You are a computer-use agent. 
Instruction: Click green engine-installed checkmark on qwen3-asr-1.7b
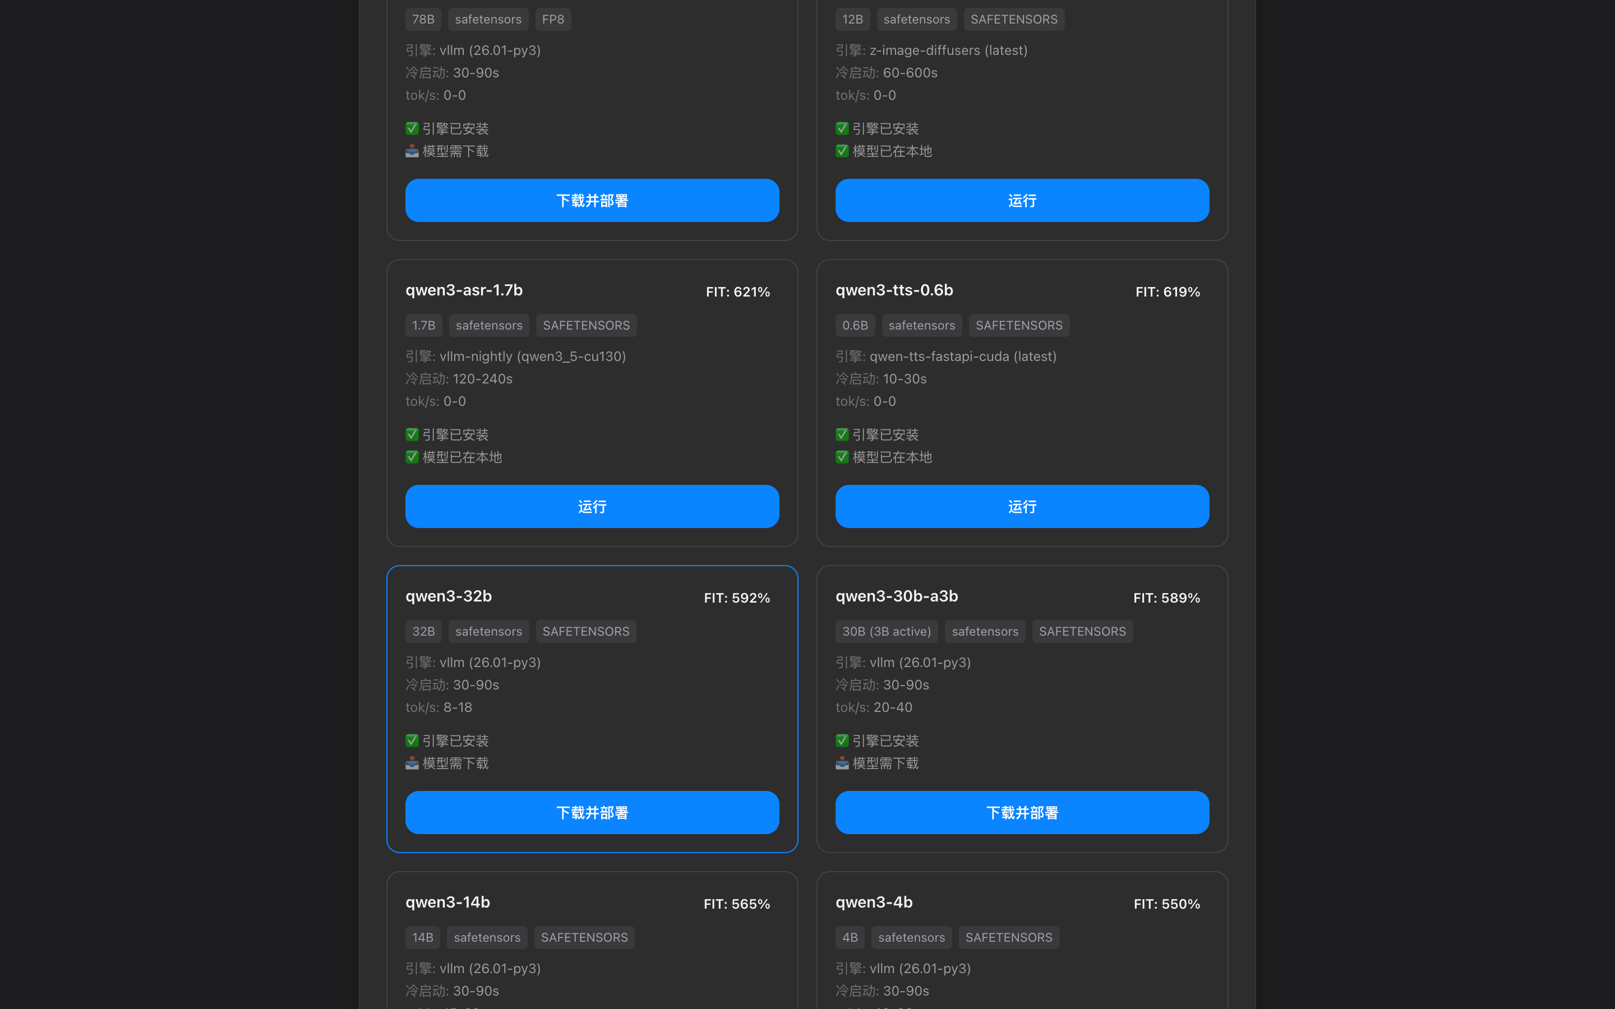click(412, 434)
